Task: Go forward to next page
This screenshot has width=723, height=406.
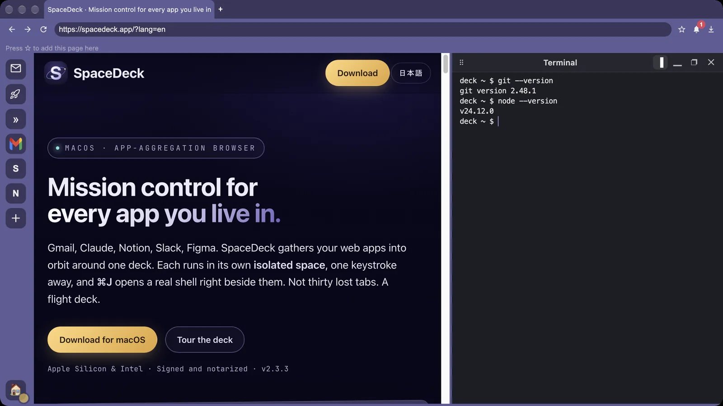Action: (x=28, y=29)
